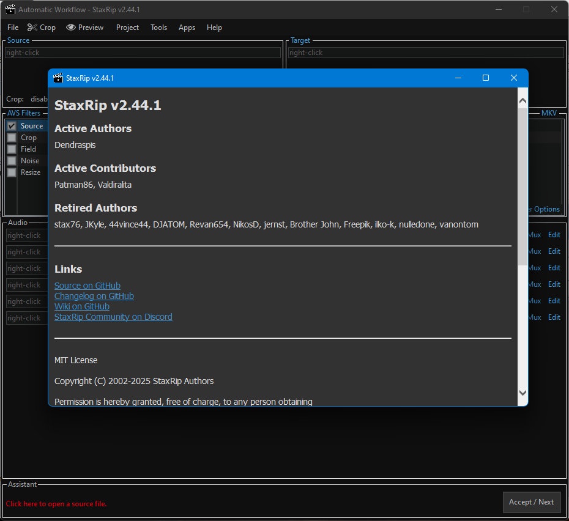Click the 'Copyright (C) 2002-2025 StaxRip Authors' text
Screen dimensions: 569x521
click(x=134, y=381)
